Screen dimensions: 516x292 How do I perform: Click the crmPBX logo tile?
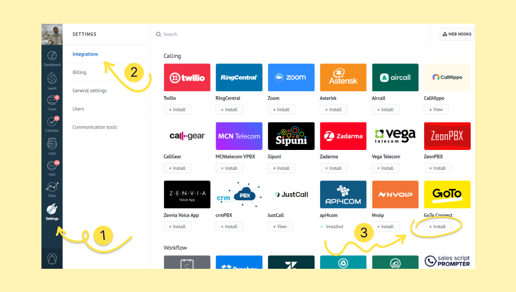[x=239, y=195]
